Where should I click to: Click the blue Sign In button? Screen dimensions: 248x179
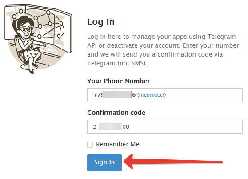[104, 163]
